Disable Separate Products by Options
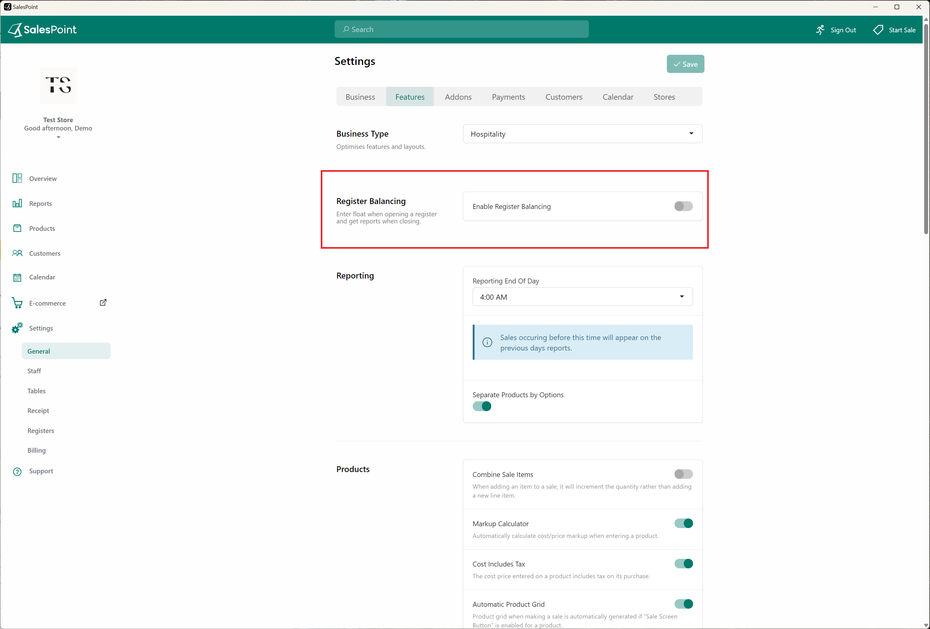930x629 pixels. (482, 407)
